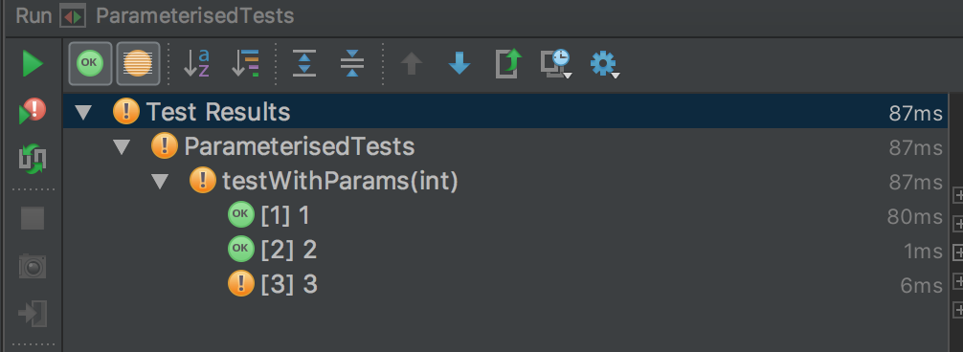The width and height of the screenshot is (963, 352).
Task: Select passed test [1] 1
Action: click(504, 215)
